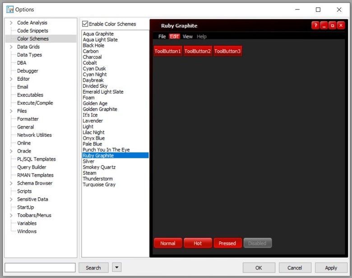The width and height of the screenshot is (352, 278).
Task: Click the Search button
Action: [93, 268]
